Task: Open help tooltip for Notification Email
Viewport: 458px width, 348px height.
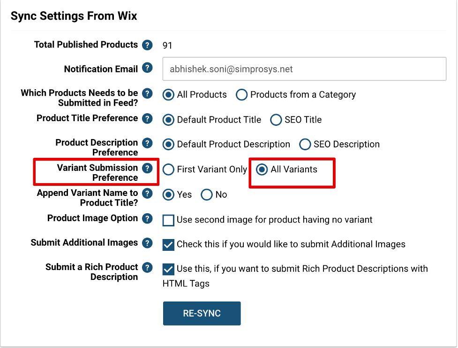Action: click(147, 68)
